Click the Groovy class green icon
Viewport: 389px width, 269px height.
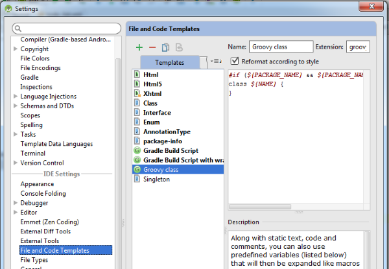pyautogui.click(x=137, y=170)
